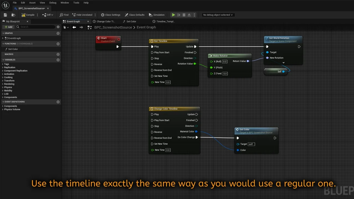Image resolution: width=354 pixels, height=199 pixels.
Task: Click the Compile button
Action: 28,15
